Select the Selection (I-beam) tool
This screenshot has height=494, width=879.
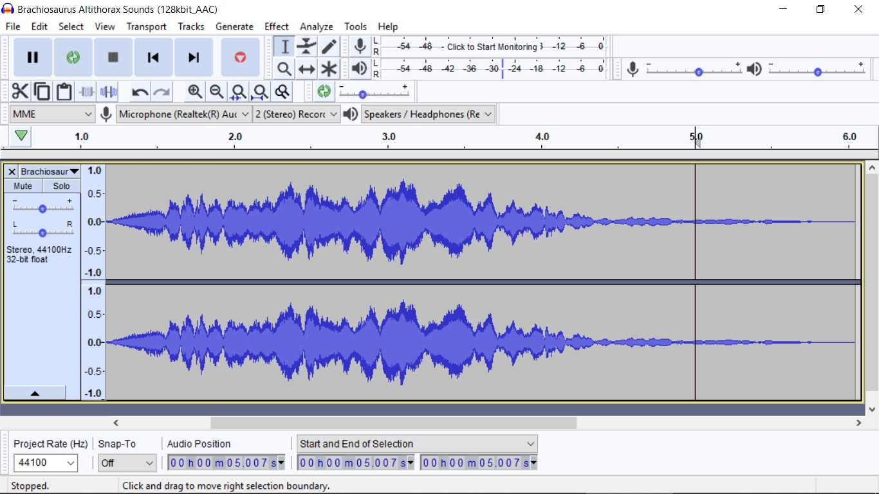(x=284, y=46)
